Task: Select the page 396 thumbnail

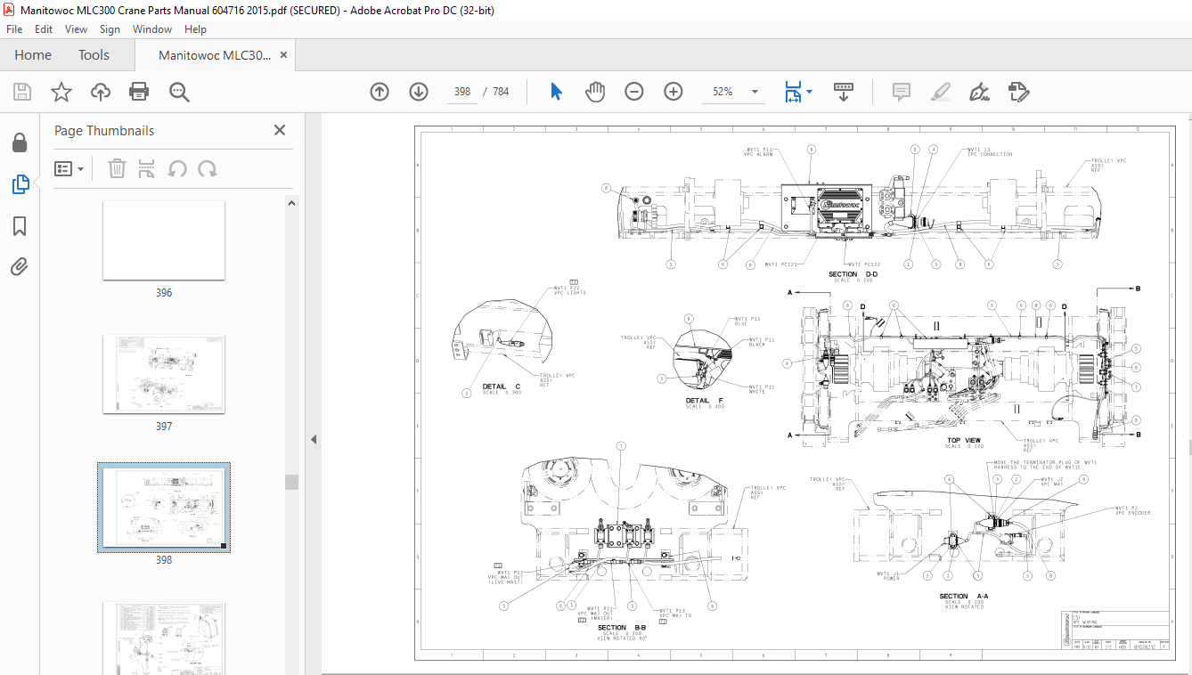Action: click(164, 240)
